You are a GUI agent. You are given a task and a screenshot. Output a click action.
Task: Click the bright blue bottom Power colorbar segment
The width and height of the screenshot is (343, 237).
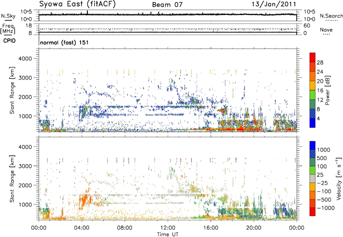click(x=313, y=123)
